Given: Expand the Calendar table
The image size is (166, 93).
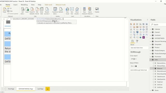Looking at the screenshot, I should pyautogui.click(x=150, y=29).
